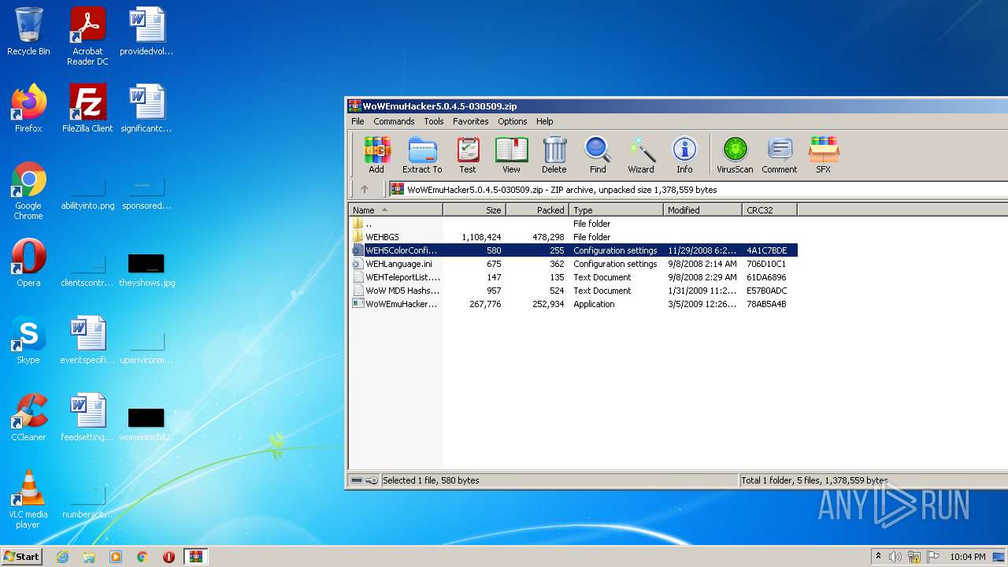Click the volume speaker tray icon

point(895,557)
